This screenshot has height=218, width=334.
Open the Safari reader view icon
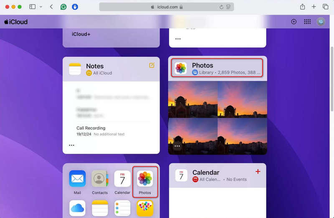pyautogui.click(x=228, y=7)
